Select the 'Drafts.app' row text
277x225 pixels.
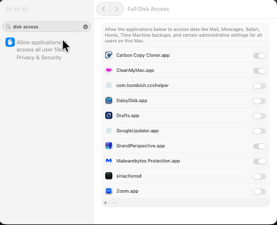click(128, 116)
